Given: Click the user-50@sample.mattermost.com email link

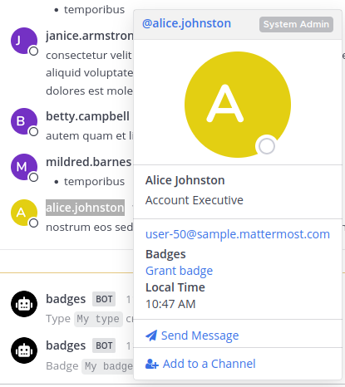Looking at the screenshot, I should [x=238, y=234].
